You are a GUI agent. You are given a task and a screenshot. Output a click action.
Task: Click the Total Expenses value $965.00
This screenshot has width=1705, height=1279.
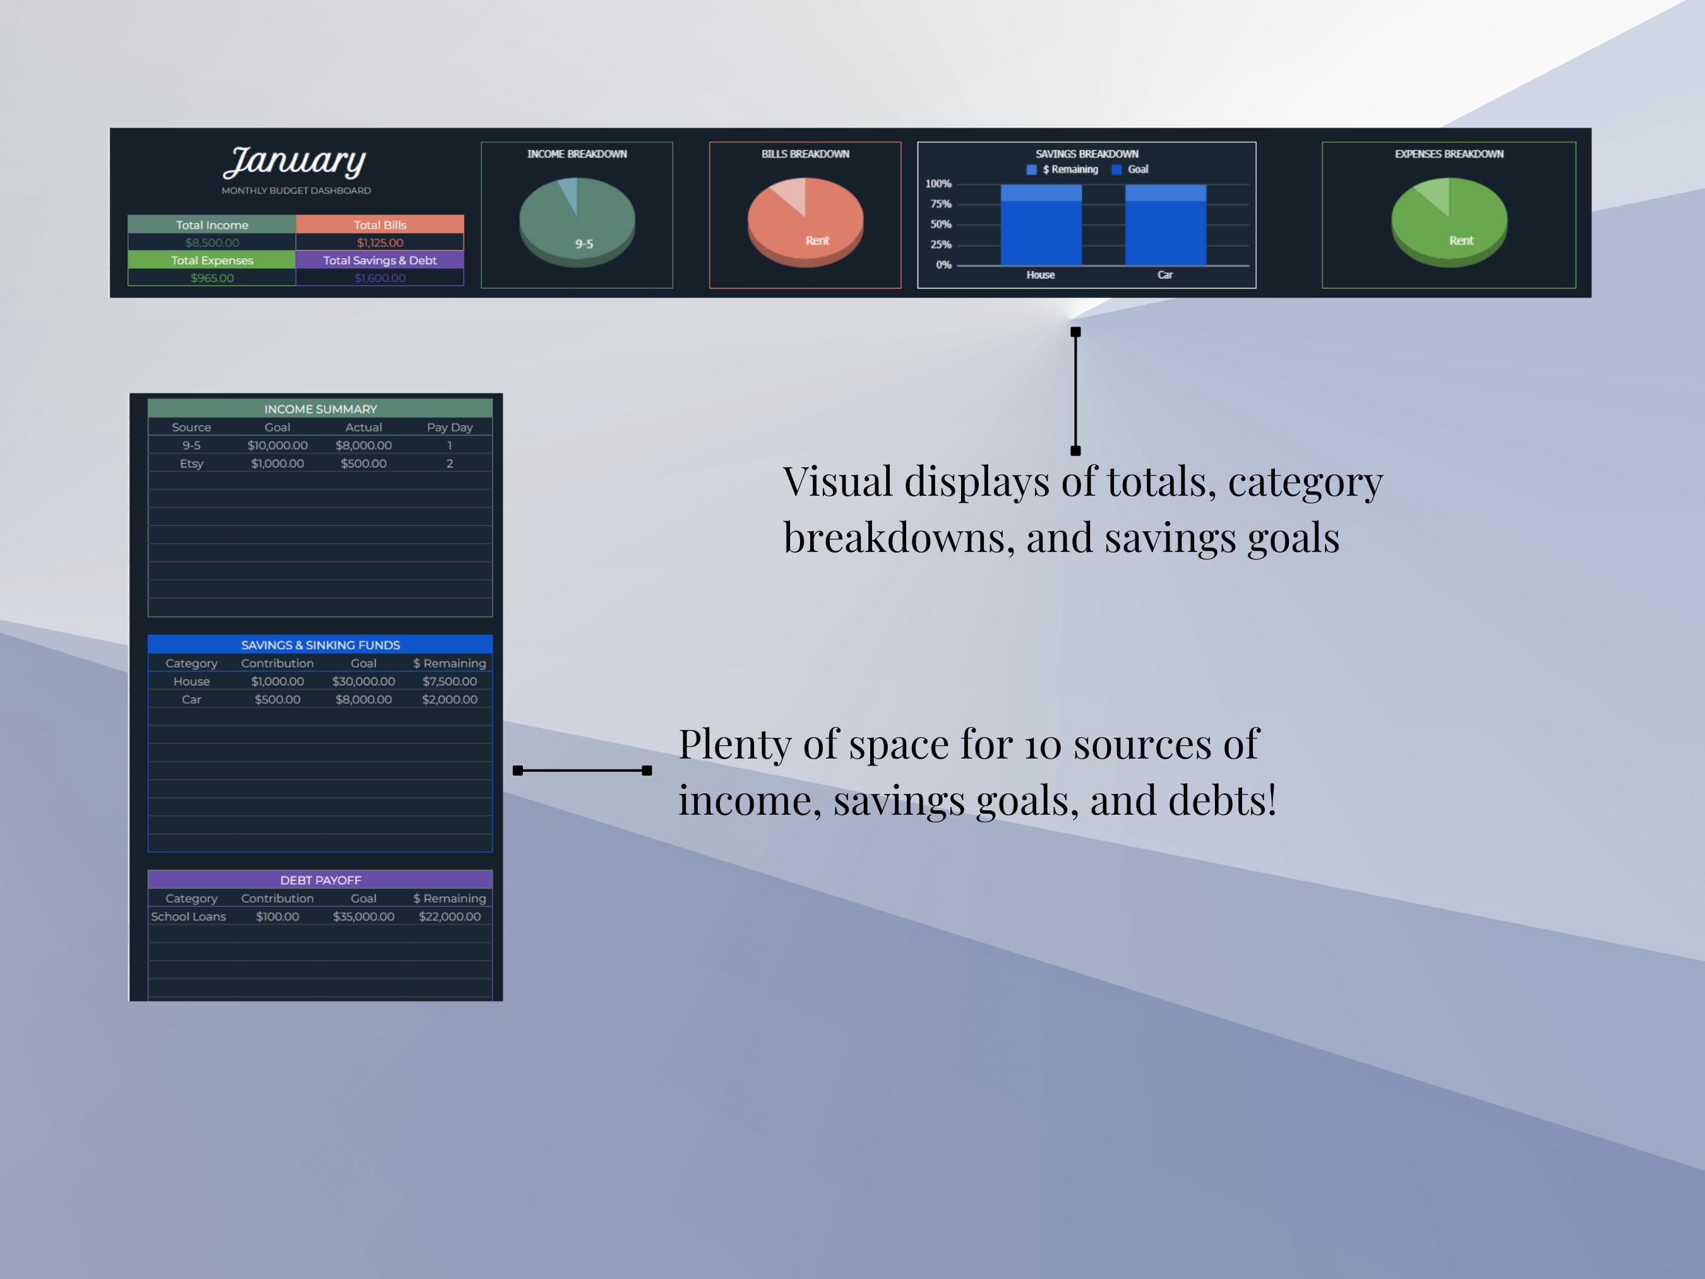coord(212,277)
